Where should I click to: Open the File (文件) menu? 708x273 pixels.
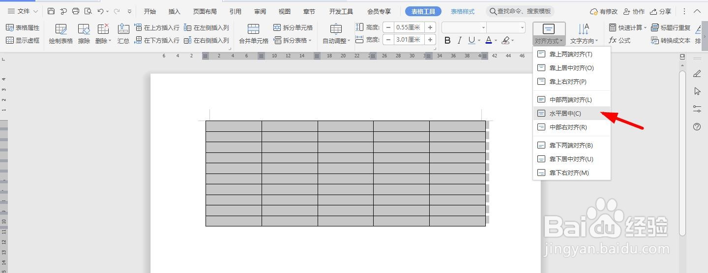tap(23, 11)
